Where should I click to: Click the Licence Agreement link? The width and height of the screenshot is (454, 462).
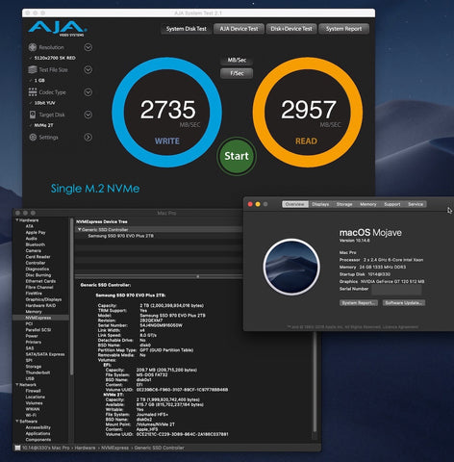click(401, 327)
